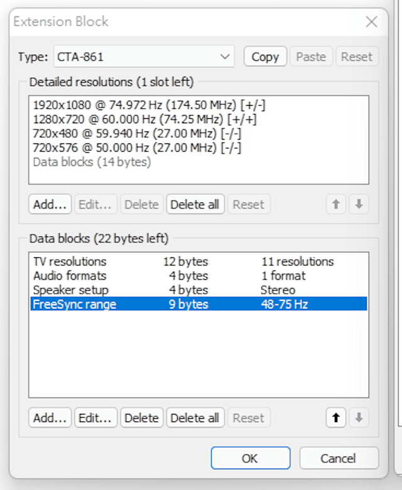The width and height of the screenshot is (402, 490).
Task: Select the Audio formats data block
Action: click(70, 276)
